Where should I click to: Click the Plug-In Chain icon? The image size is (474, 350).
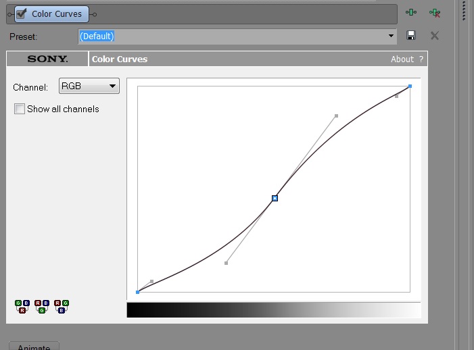coord(411,12)
